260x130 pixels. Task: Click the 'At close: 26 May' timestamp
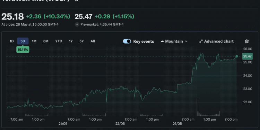point(30,24)
